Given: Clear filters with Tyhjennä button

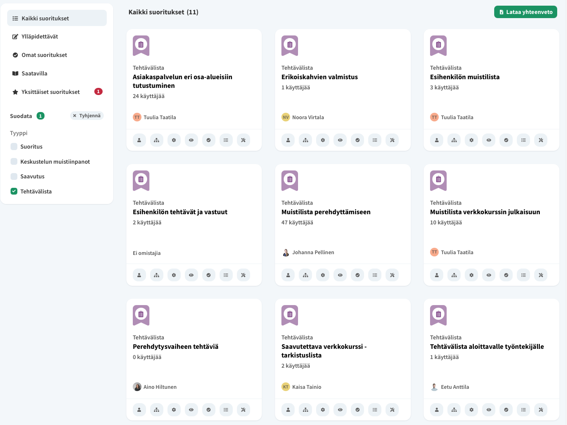Looking at the screenshot, I should [x=87, y=116].
